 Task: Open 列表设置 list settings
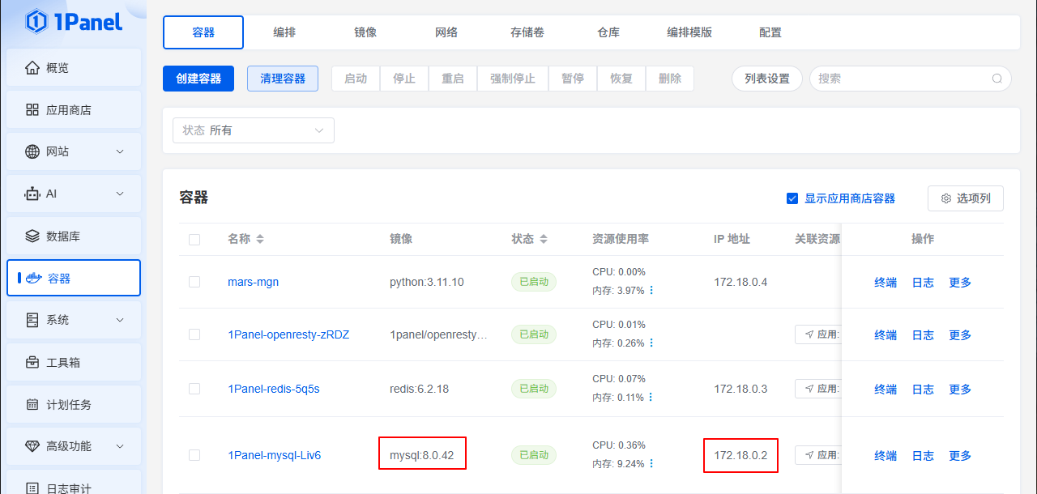pyautogui.click(x=767, y=79)
